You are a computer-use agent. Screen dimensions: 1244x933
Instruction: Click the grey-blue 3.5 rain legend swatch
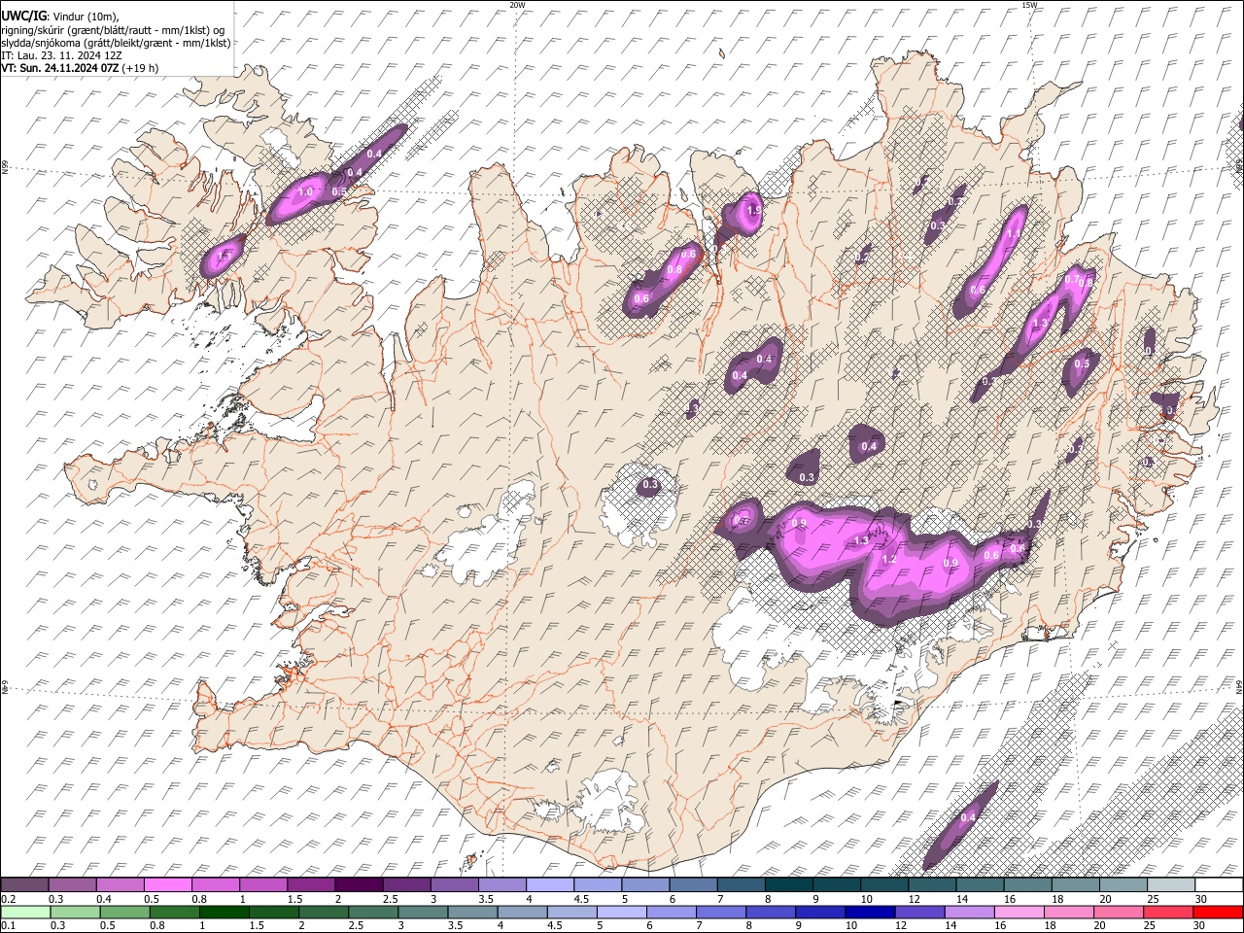[x=472, y=912]
